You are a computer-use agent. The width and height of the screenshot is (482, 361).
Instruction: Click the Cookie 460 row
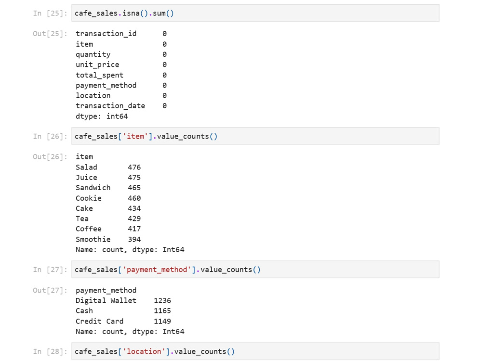pos(108,198)
